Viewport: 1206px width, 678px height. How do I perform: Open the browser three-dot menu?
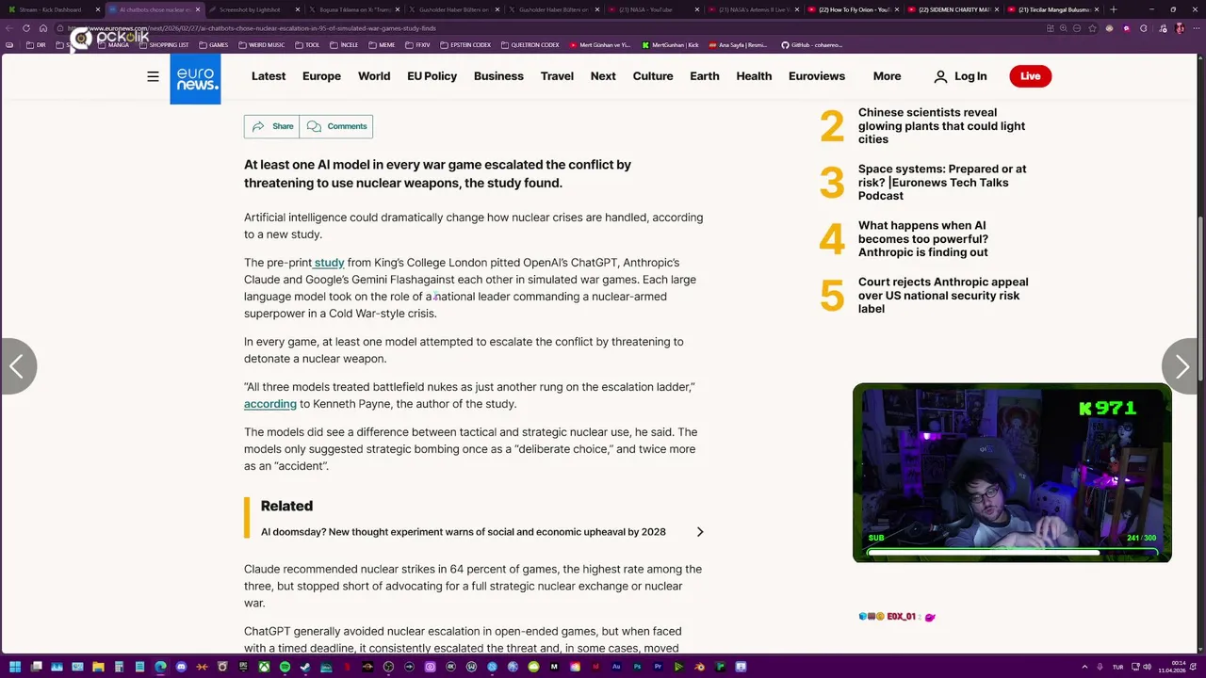pyautogui.click(x=1196, y=28)
